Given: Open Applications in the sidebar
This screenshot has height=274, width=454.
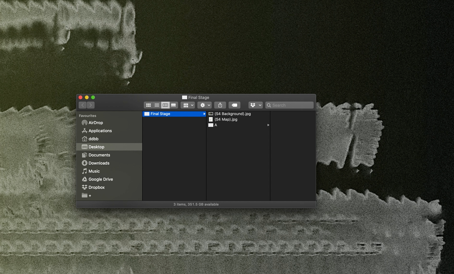Looking at the screenshot, I should tap(100, 131).
